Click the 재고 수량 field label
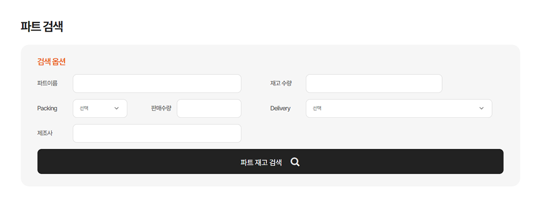541x208 pixels. 281,83
